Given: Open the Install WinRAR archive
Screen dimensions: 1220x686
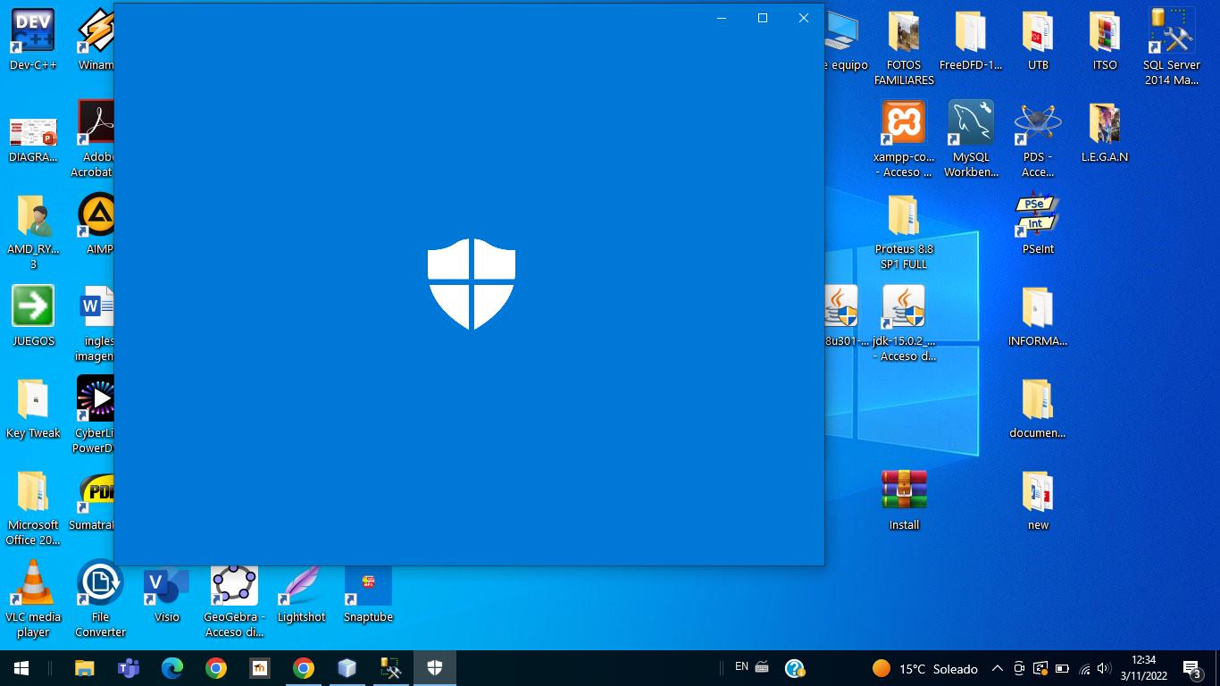Looking at the screenshot, I should pyautogui.click(x=904, y=490).
